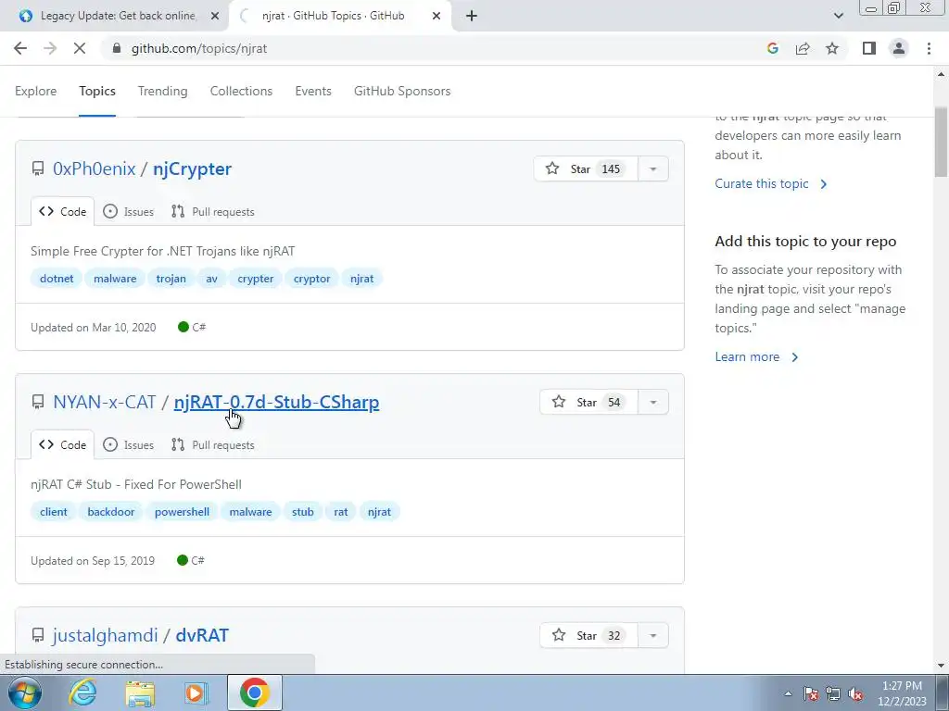Screen dimensions: 949x711
Task: Open GitHub Sponsors nav item
Action: [x=402, y=92]
